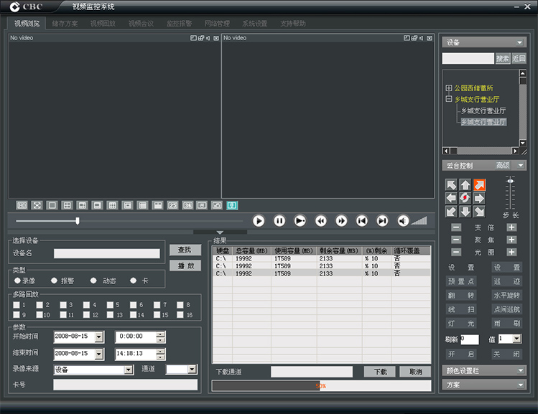Move PTZ camera up arrow

point(465,184)
